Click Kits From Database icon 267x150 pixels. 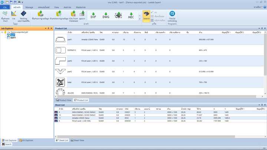73,16
